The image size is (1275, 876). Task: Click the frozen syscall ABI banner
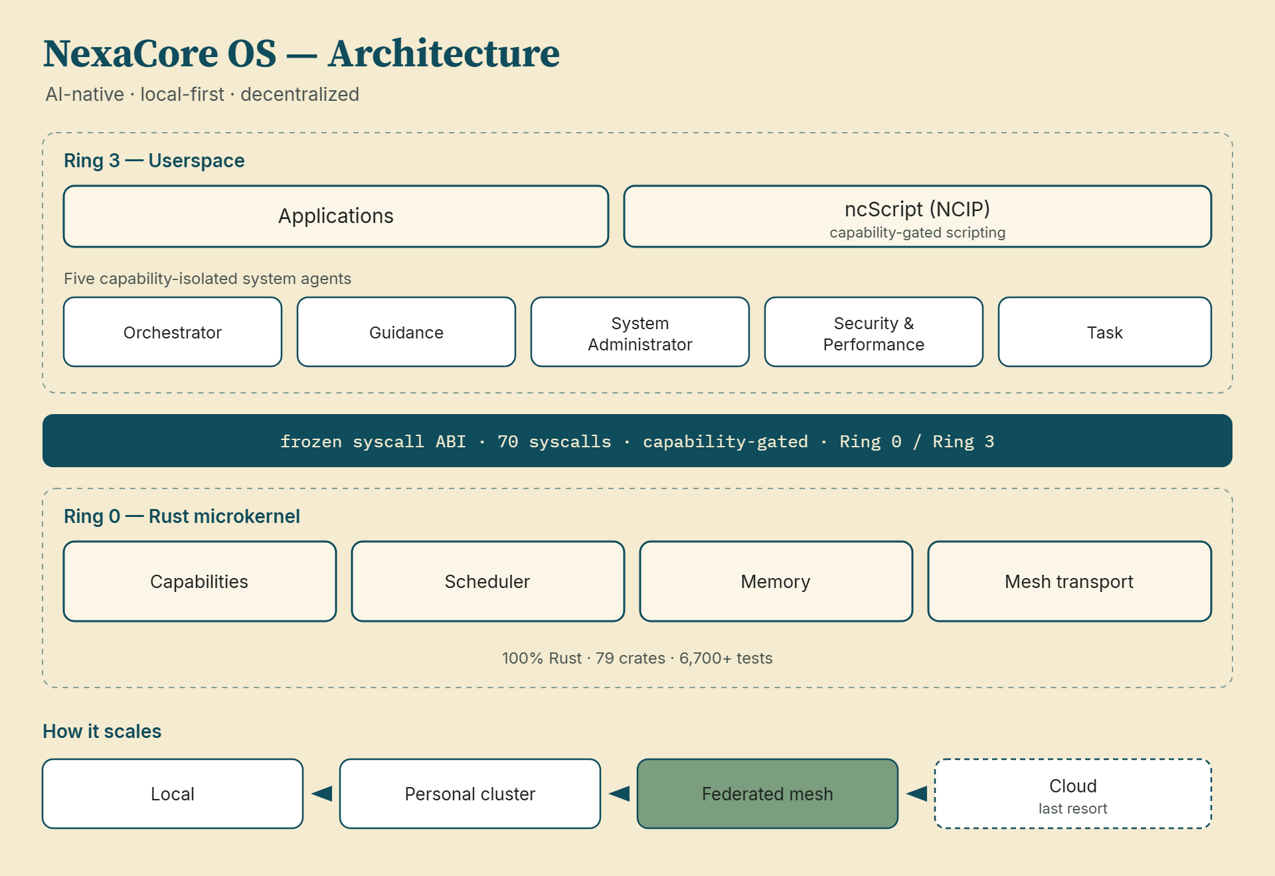coord(637,441)
